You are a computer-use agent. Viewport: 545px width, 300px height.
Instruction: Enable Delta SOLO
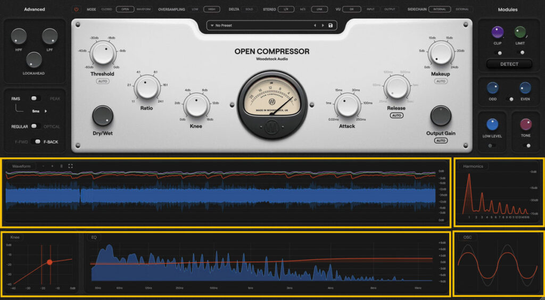point(249,10)
